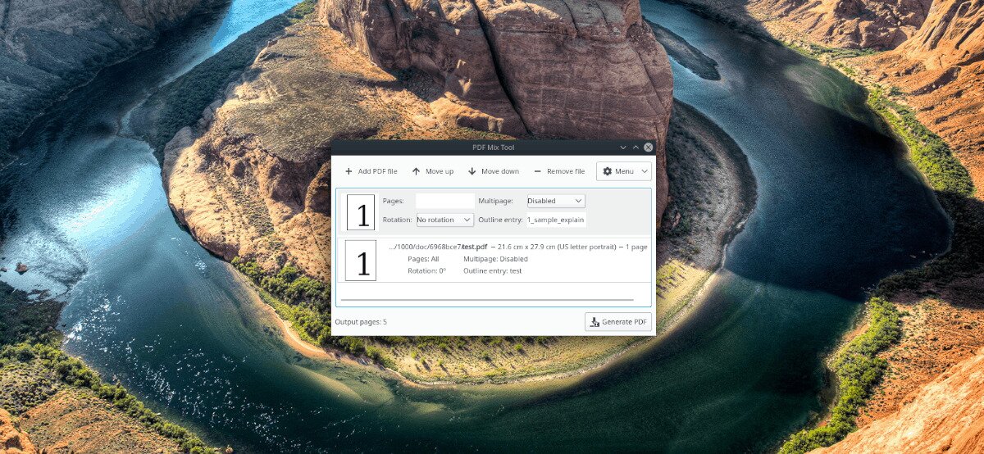Click the horizontal scrollbar in the file list
This screenshot has width=984, height=454.
[x=487, y=300]
